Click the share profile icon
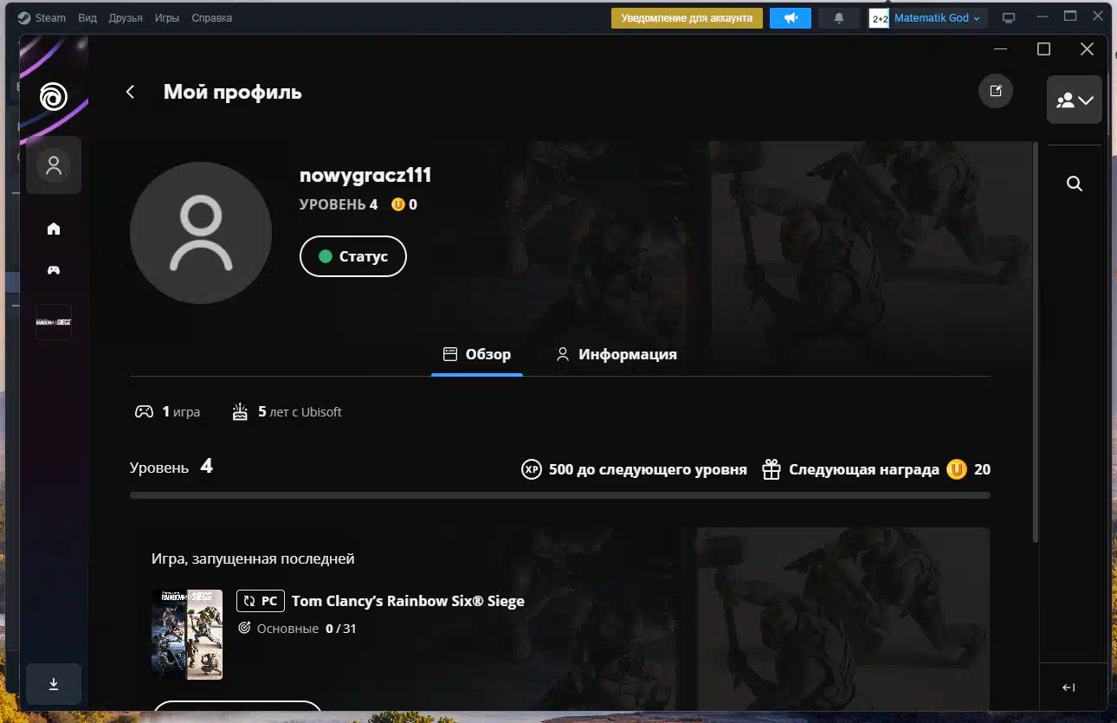The image size is (1117, 723). pos(996,91)
